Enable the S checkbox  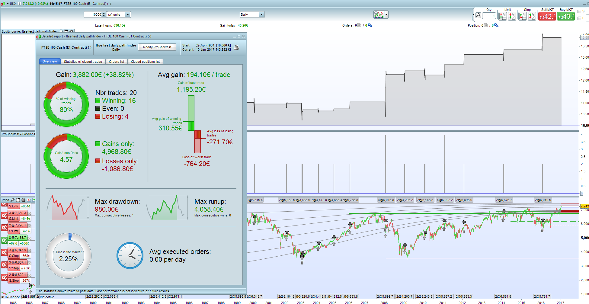pyautogui.click(x=579, y=11)
